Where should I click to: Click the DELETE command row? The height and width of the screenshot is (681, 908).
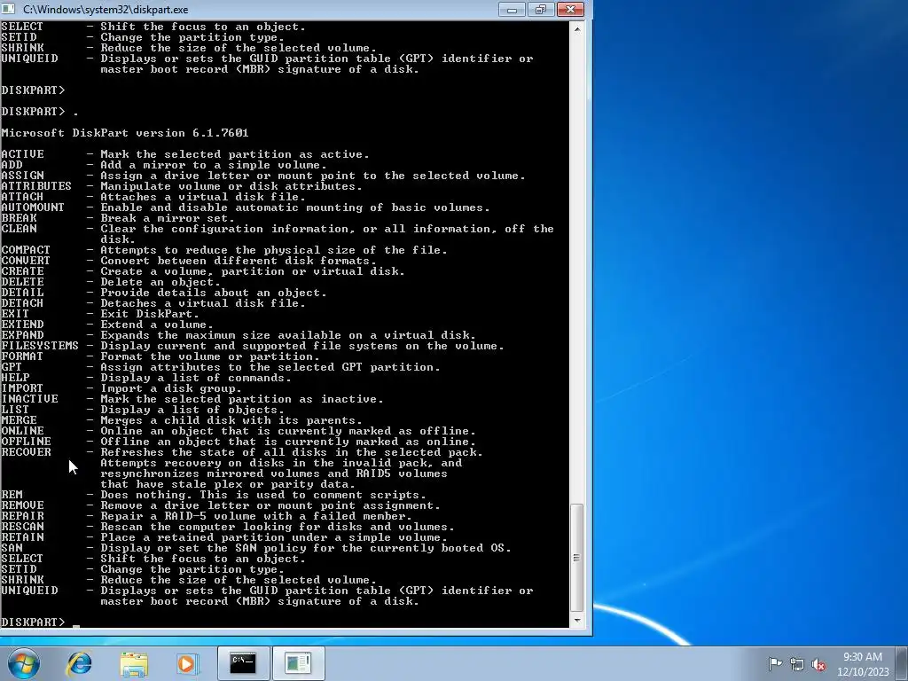(111, 282)
